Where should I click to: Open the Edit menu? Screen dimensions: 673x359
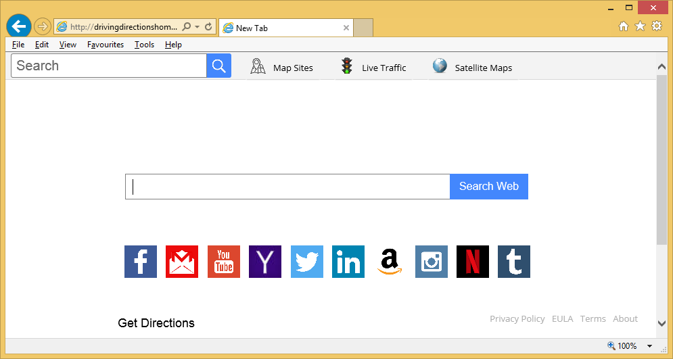pyautogui.click(x=42, y=45)
